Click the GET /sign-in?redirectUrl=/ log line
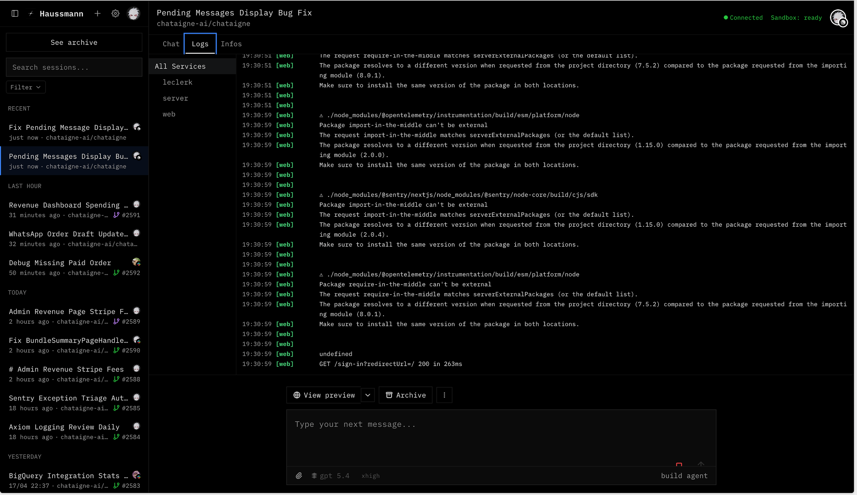Image resolution: width=857 pixels, height=495 pixels. 390,364
